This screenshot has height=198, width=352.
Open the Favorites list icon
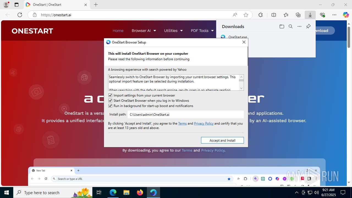point(286,15)
